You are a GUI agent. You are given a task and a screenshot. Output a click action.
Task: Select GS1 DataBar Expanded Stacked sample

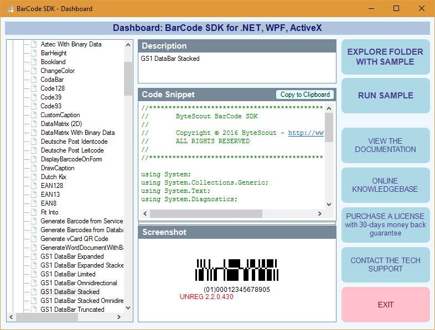pyautogui.click(x=81, y=265)
